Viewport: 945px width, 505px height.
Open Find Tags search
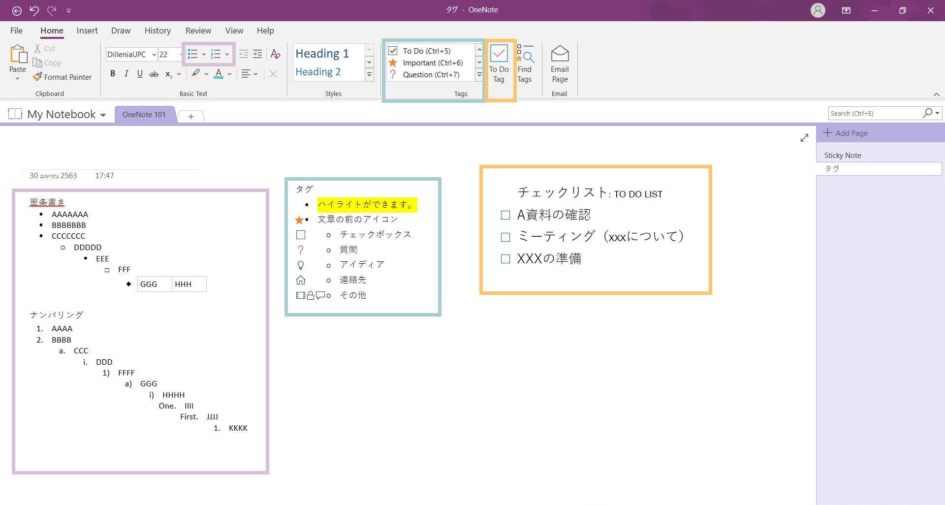point(526,63)
